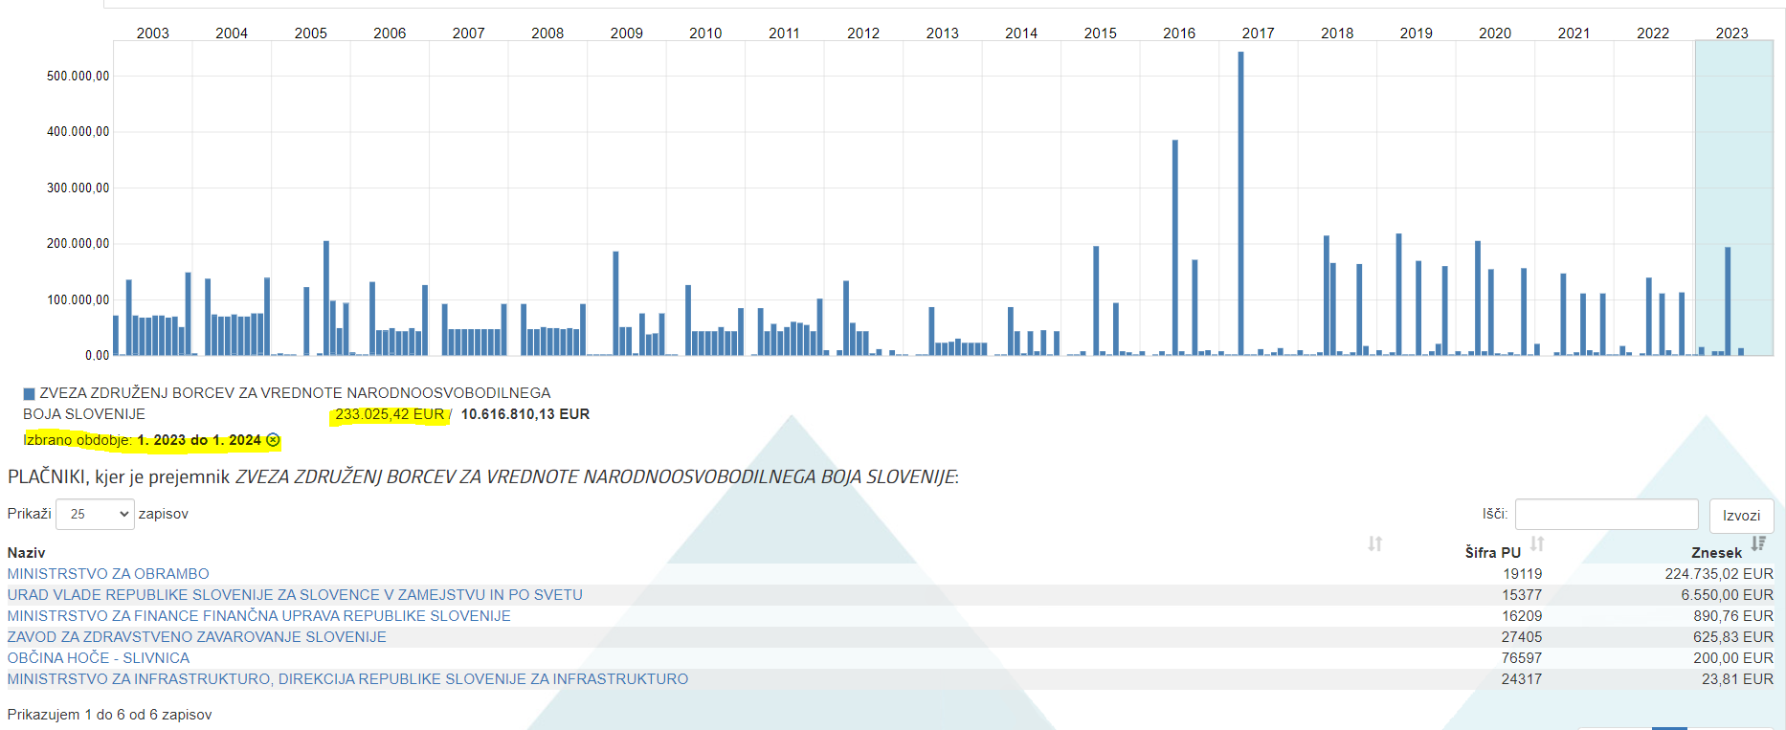Click the code 24317 cell

tap(1522, 679)
